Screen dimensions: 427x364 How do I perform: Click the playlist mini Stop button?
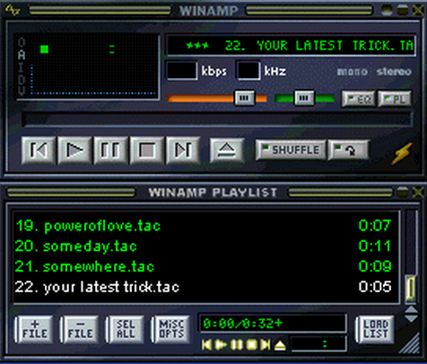[252, 345]
